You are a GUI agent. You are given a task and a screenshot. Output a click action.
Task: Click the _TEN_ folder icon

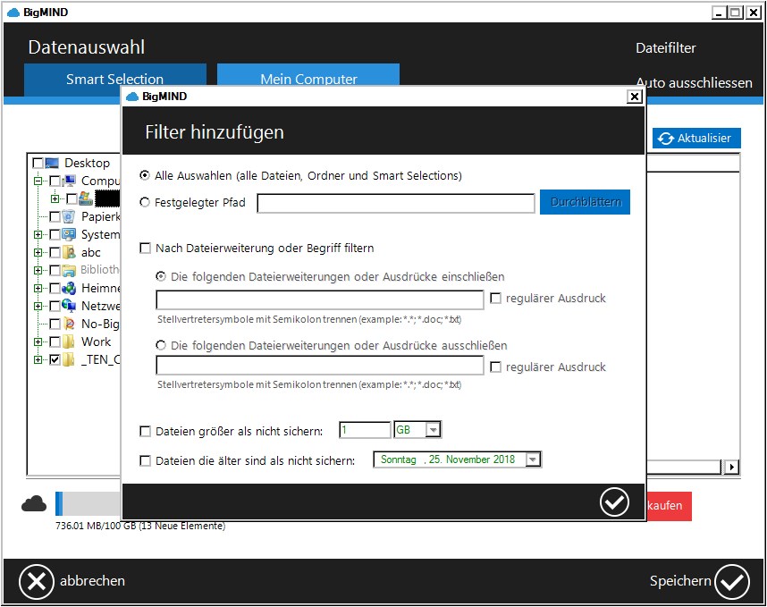pyautogui.click(x=69, y=359)
